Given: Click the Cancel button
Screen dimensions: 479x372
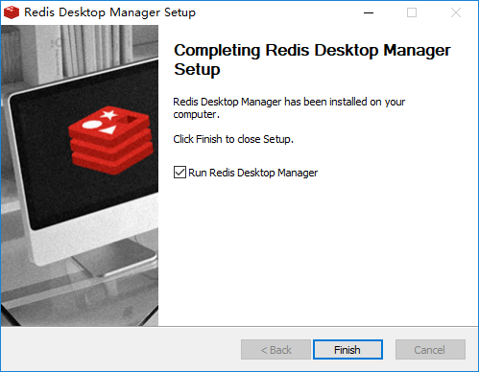Looking at the screenshot, I should coord(430,350).
